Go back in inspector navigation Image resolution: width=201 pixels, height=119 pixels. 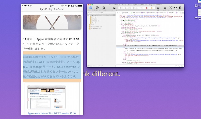tap(117, 13)
